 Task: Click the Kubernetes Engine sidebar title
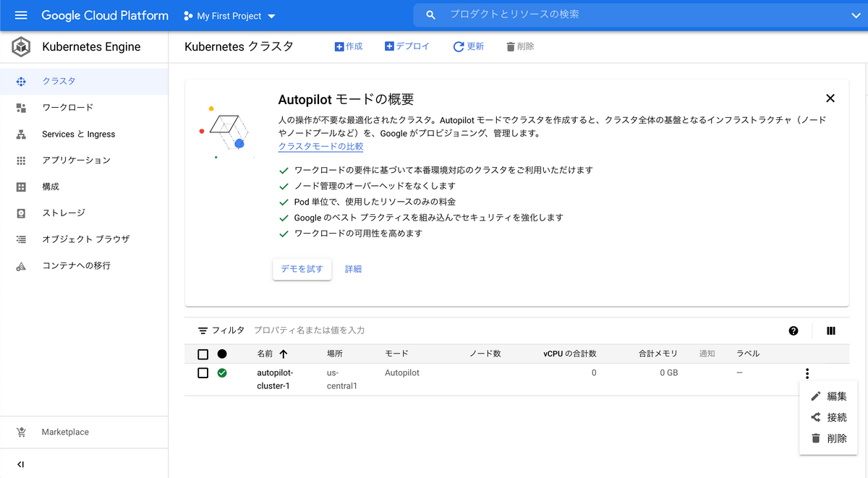pos(91,47)
